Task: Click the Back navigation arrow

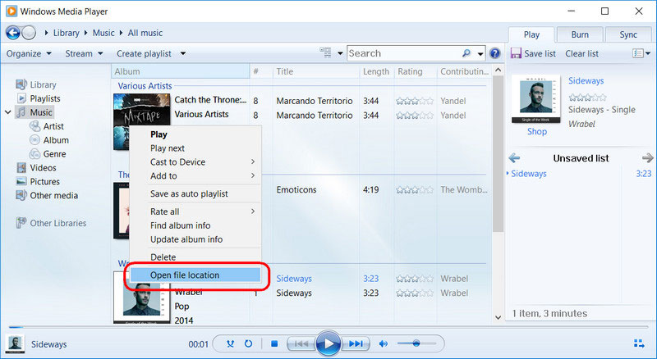Action: (13, 33)
